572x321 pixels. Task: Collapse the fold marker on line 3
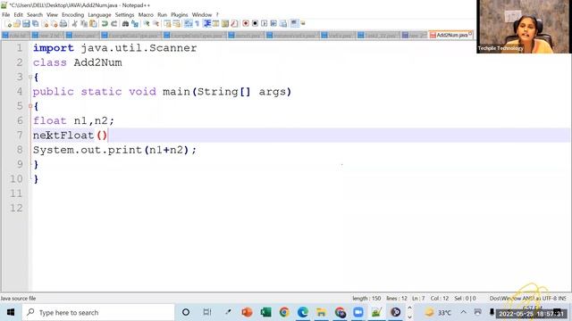click(30, 78)
